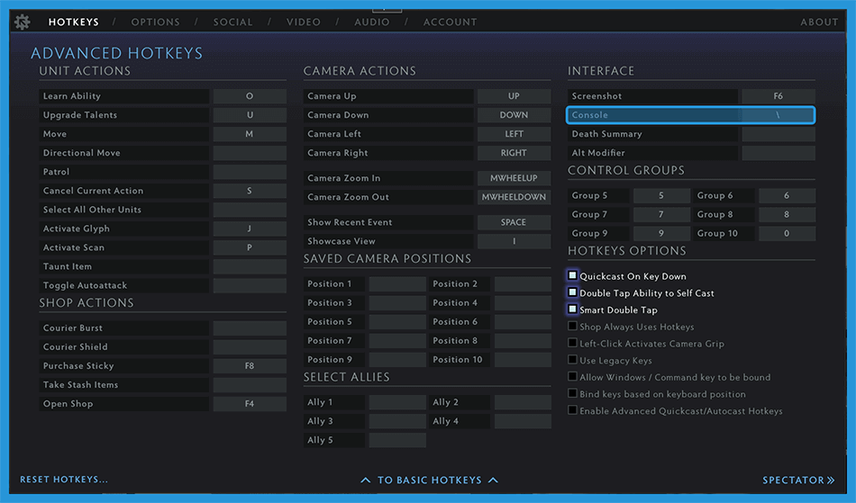Click the Group 10 key binding 0
This screenshot has width=856, height=503.
point(787,233)
